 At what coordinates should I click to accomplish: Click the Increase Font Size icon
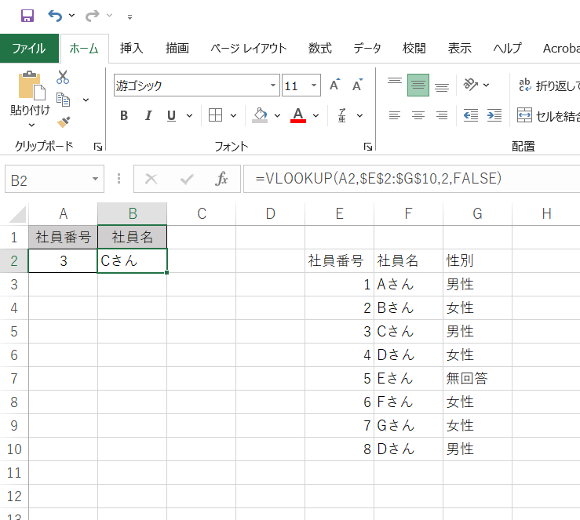(x=335, y=85)
